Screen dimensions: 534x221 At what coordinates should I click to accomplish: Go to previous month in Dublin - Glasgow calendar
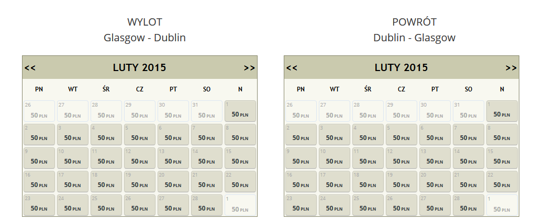tap(292, 68)
